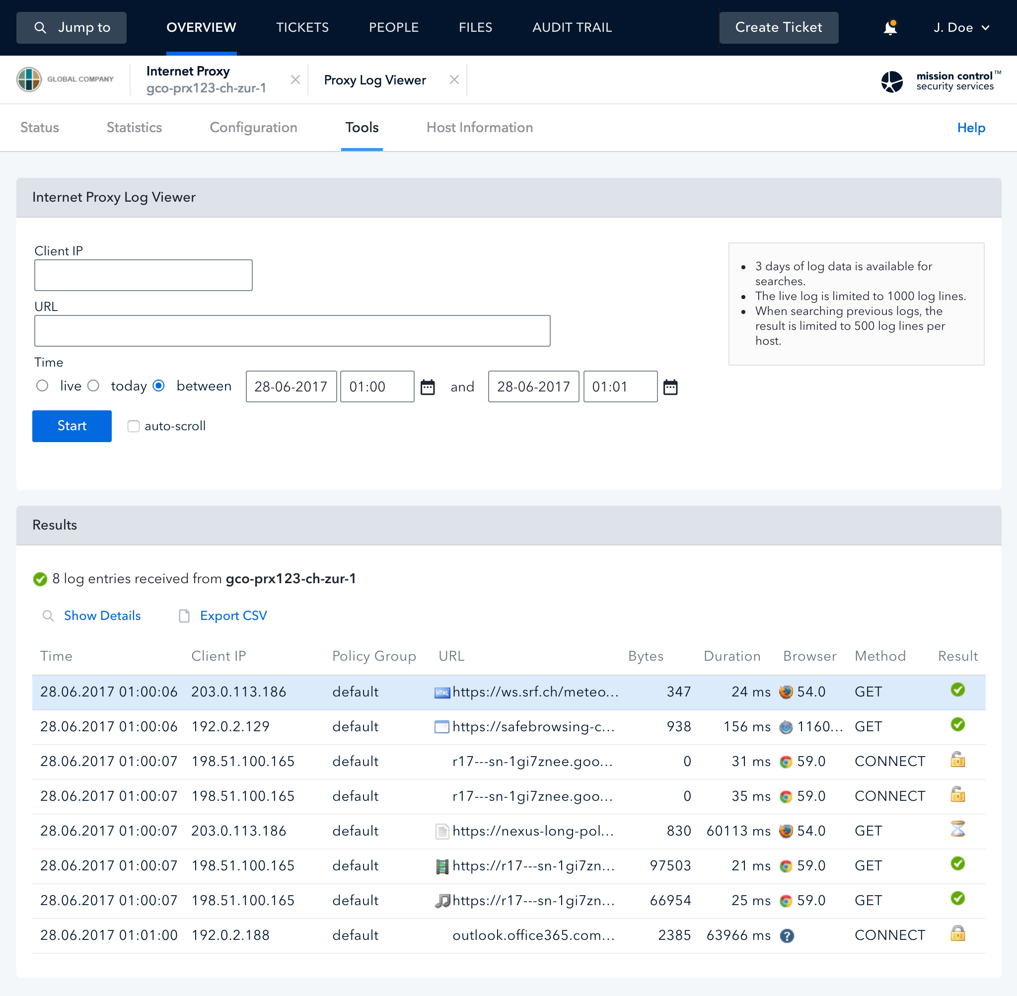
Task: Click the client IP 192.0.2.188 cell
Action: point(230,935)
